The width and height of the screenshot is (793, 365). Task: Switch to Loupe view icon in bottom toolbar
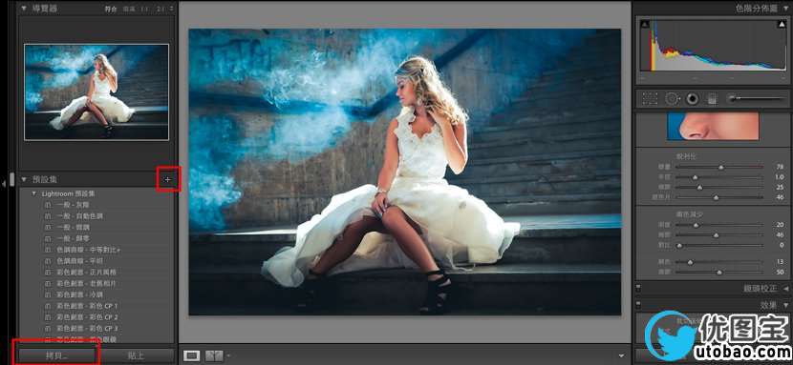pos(191,355)
